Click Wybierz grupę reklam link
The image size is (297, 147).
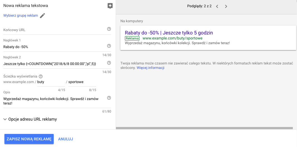[x=21, y=16]
